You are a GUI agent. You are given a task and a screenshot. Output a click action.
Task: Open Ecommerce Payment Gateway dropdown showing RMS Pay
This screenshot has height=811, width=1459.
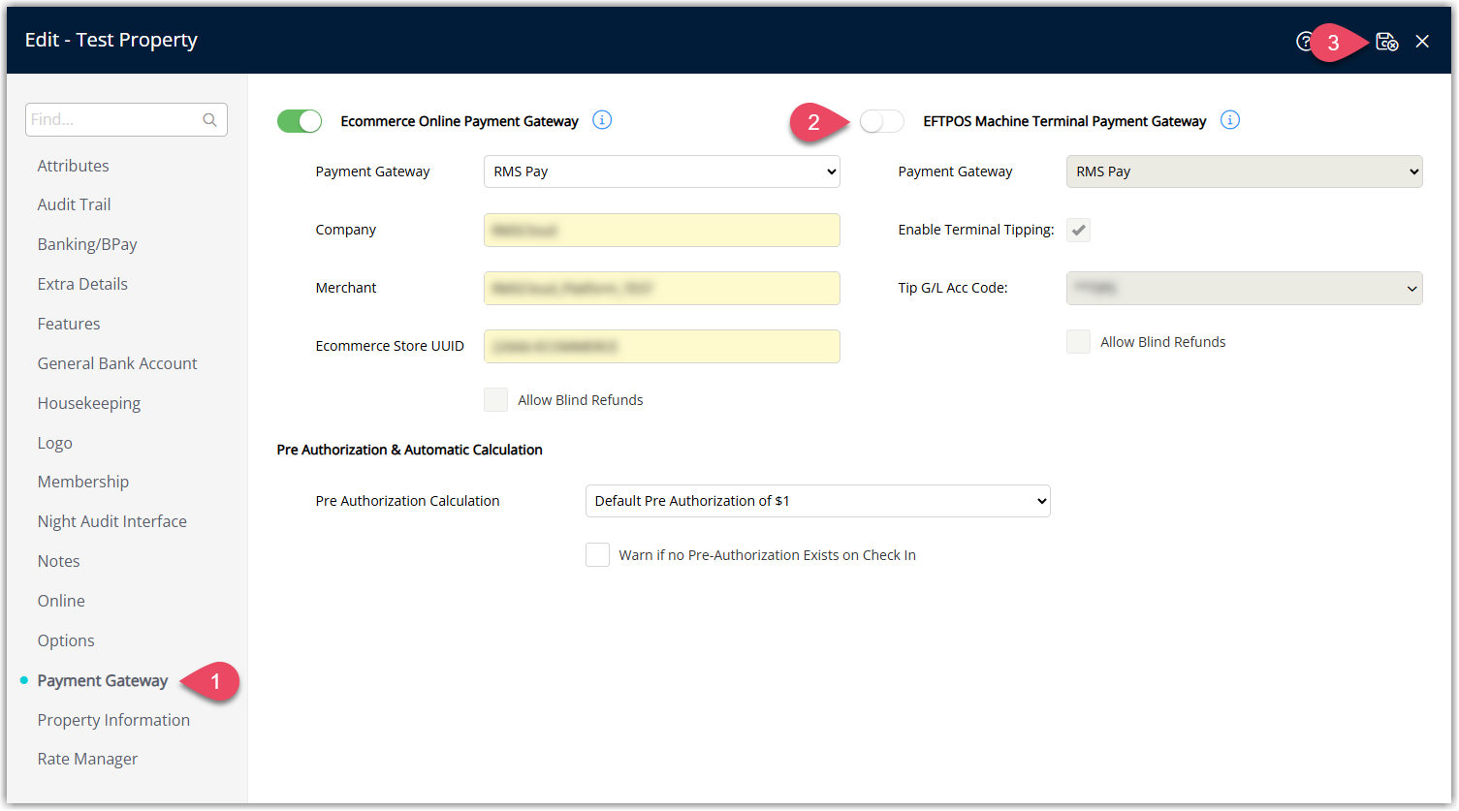pyautogui.click(x=662, y=172)
